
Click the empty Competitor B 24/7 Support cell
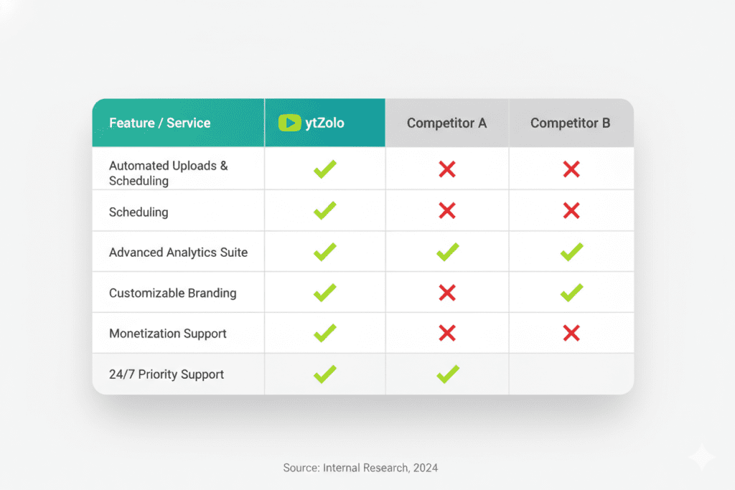571,374
